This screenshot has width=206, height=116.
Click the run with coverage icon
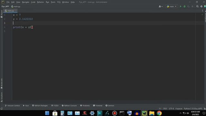(x=189, y=6)
